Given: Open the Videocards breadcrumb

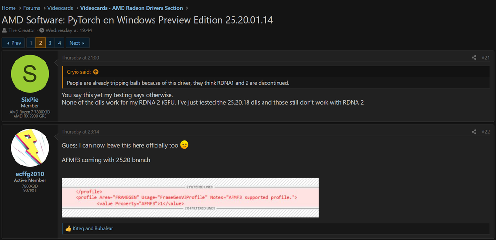Looking at the screenshot, I should click(60, 8).
